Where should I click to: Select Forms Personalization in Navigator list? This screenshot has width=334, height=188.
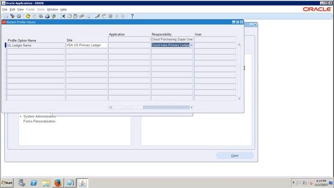pyautogui.click(x=39, y=121)
